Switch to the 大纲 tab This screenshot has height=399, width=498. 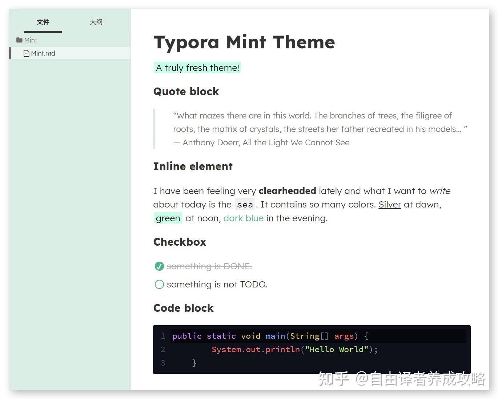pyautogui.click(x=96, y=22)
